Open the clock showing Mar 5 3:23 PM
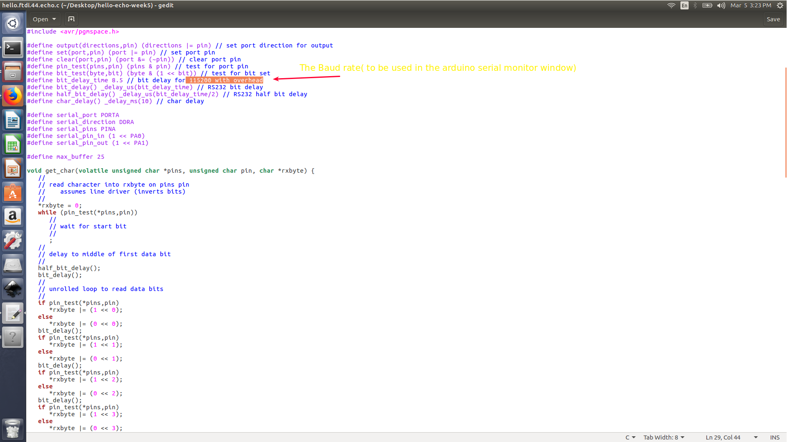The width and height of the screenshot is (787, 442). 751,5
